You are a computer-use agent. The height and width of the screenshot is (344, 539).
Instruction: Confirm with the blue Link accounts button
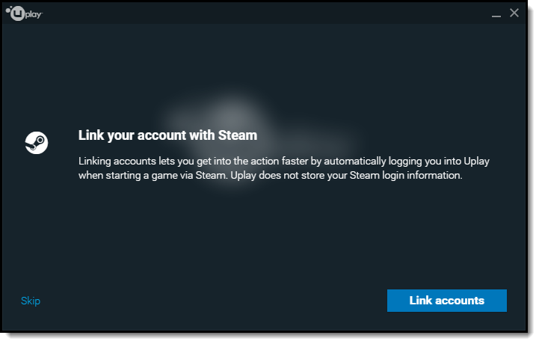[447, 301]
